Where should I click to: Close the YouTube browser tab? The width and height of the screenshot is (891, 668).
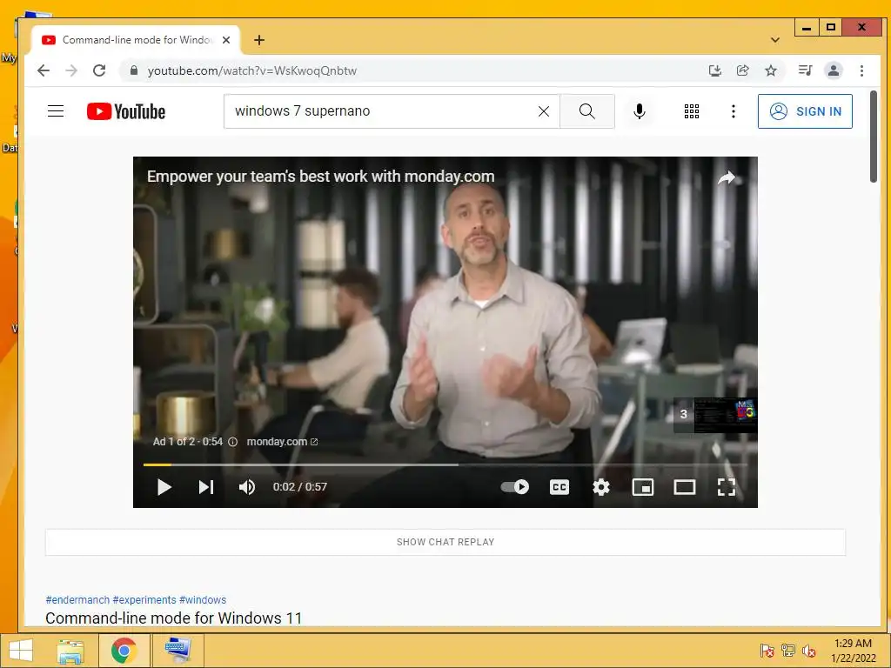coord(226,40)
